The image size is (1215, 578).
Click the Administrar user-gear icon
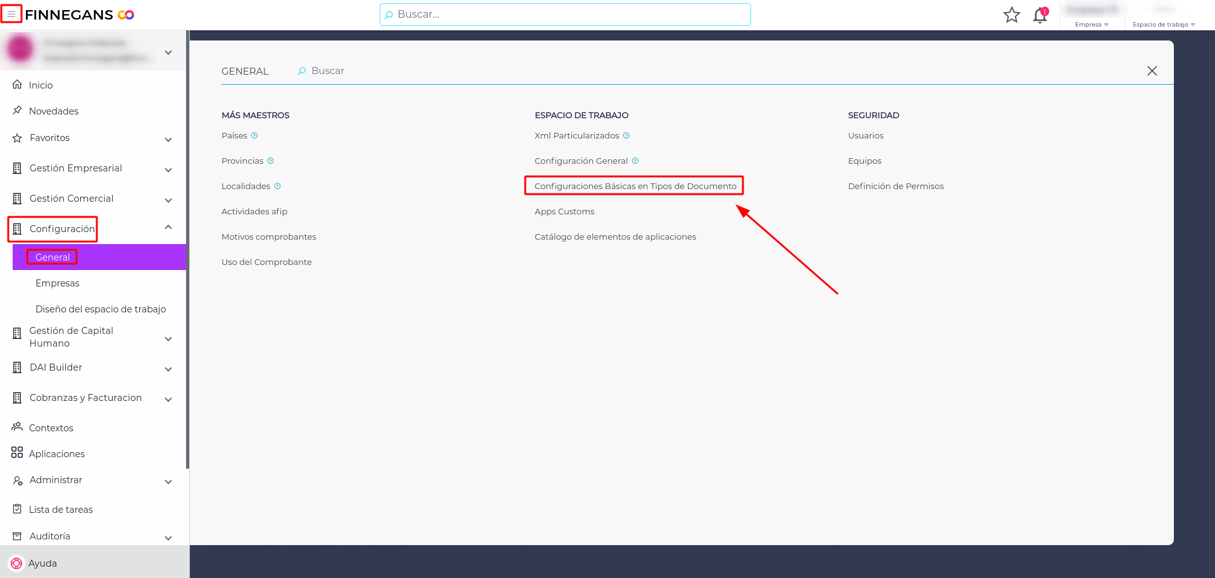point(18,481)
